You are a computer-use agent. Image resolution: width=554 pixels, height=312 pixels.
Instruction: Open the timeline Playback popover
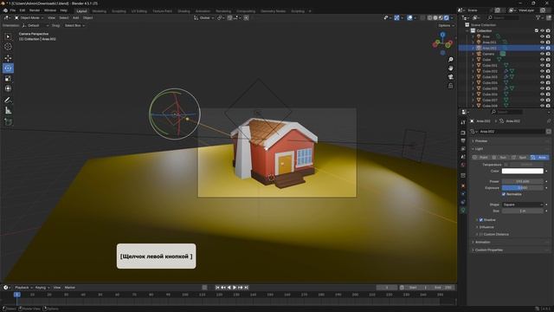23,288
